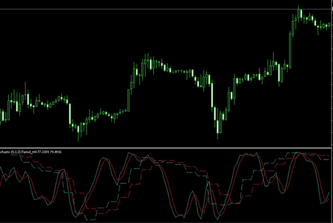333x223 pixels.
Task: Click the lowest candle at the deep dip
Action: point(217,124)
